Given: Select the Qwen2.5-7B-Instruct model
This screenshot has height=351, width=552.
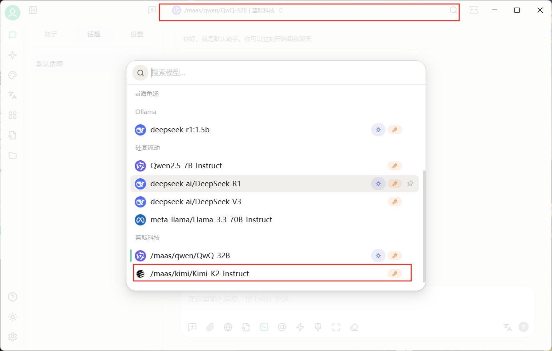Looking at the screenshot, I should (x=274, y=166).
